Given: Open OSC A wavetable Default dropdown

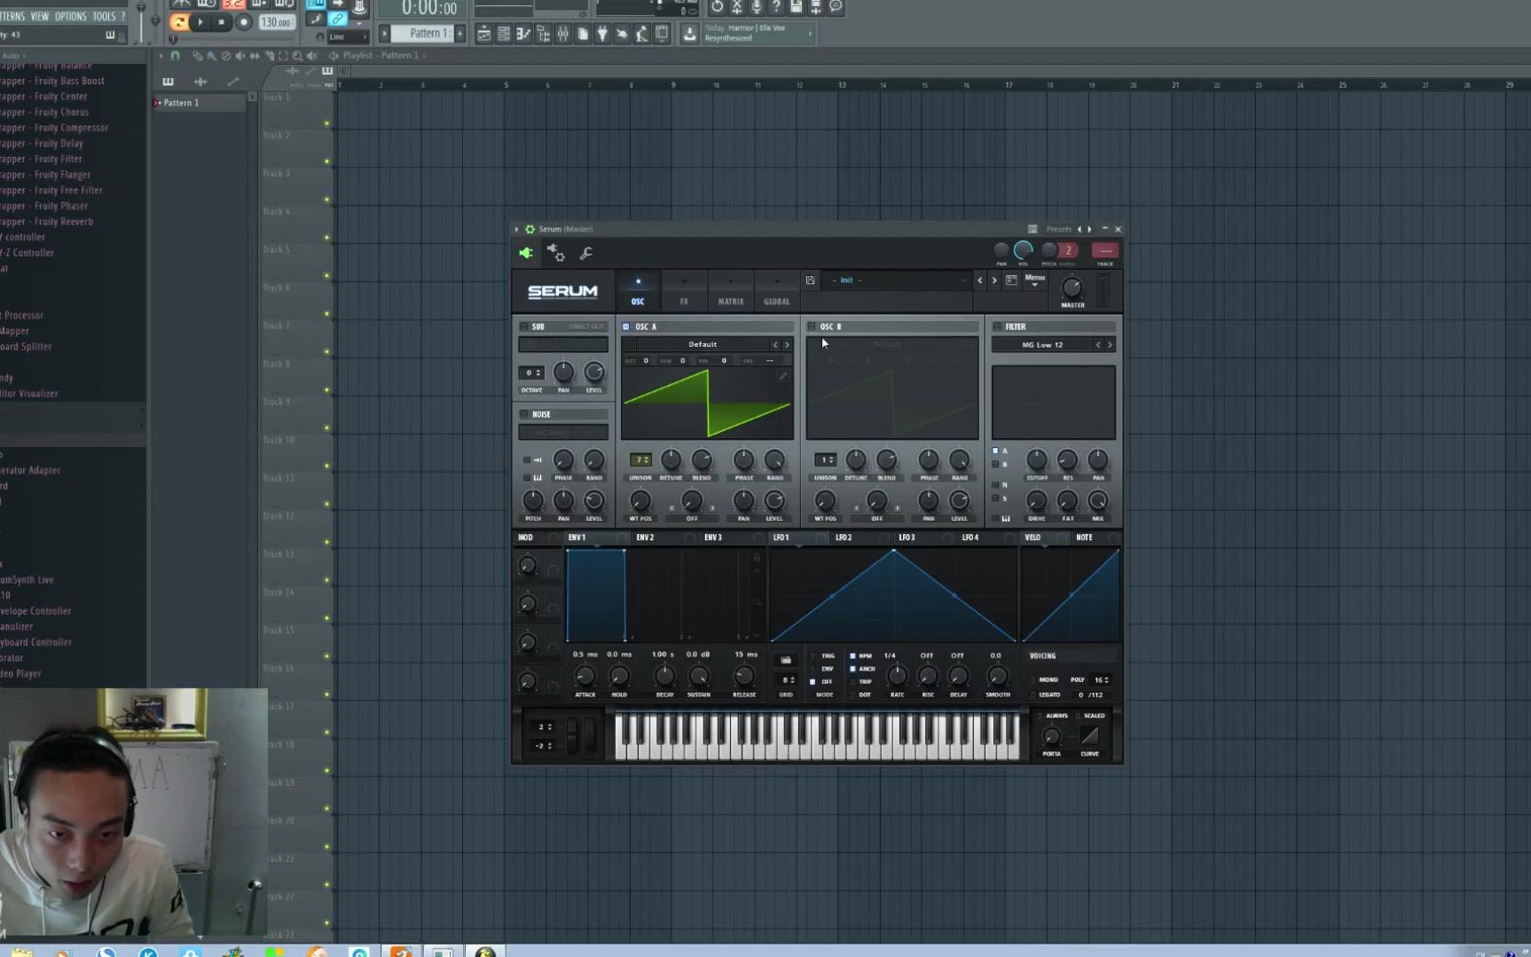Looking at the screenshot, I should pyautogui.click(x=703, y=344).
